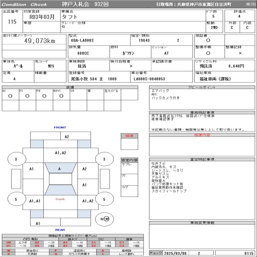The image size is (257, 257).
Task: Click the chassis number LA900S-0040053
Action: (x=149, y=79)
